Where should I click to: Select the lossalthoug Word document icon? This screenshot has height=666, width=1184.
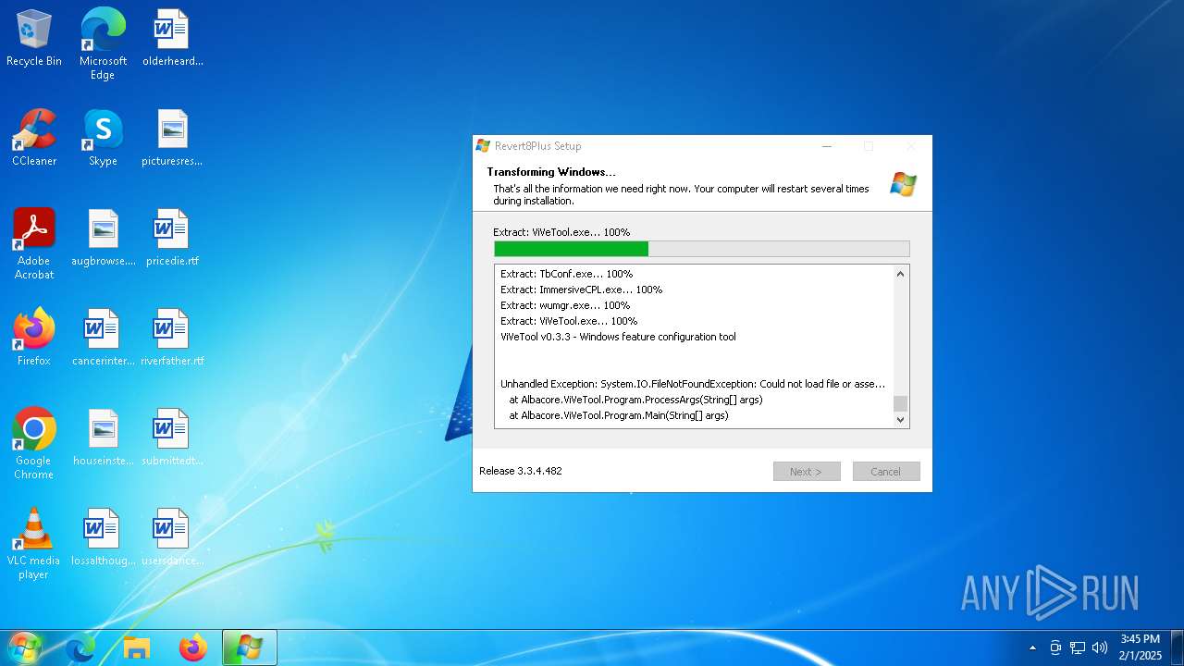tap(103, 537)
